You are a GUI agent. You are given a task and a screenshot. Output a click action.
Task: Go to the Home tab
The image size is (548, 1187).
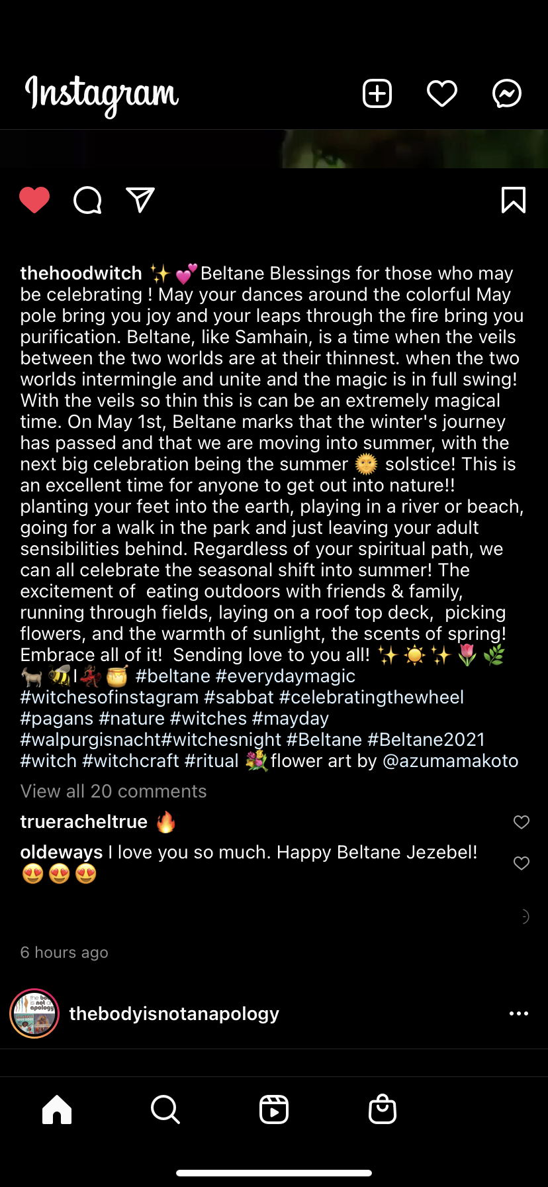pos(57,1109)
